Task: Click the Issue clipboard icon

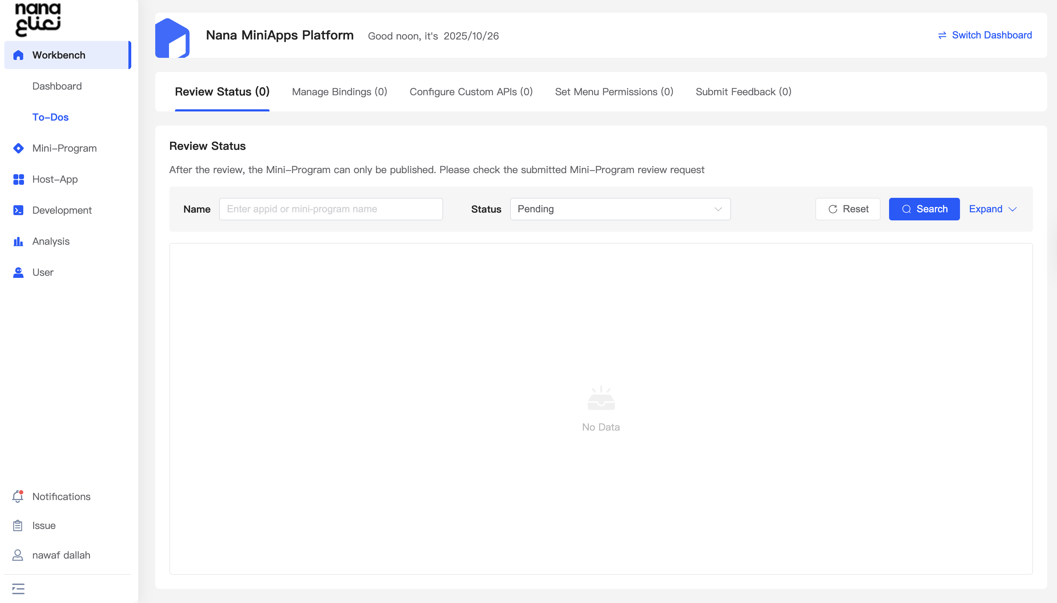Action: point(18,525)
